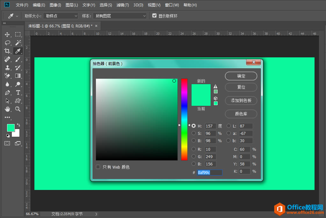The width and height of the screenshot is (326, 218).
Task: Click the Add to Swatches button
Action: pyautogui.click(x=241, y=100)
